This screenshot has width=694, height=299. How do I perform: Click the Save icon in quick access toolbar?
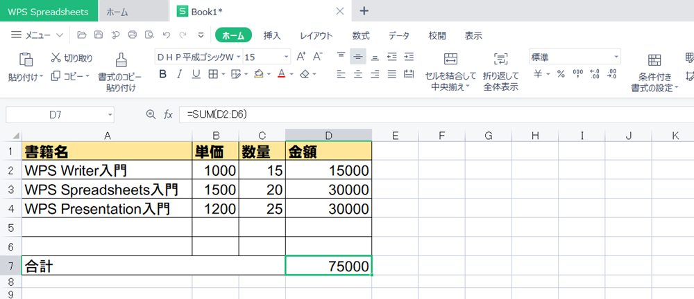point(99,35)
